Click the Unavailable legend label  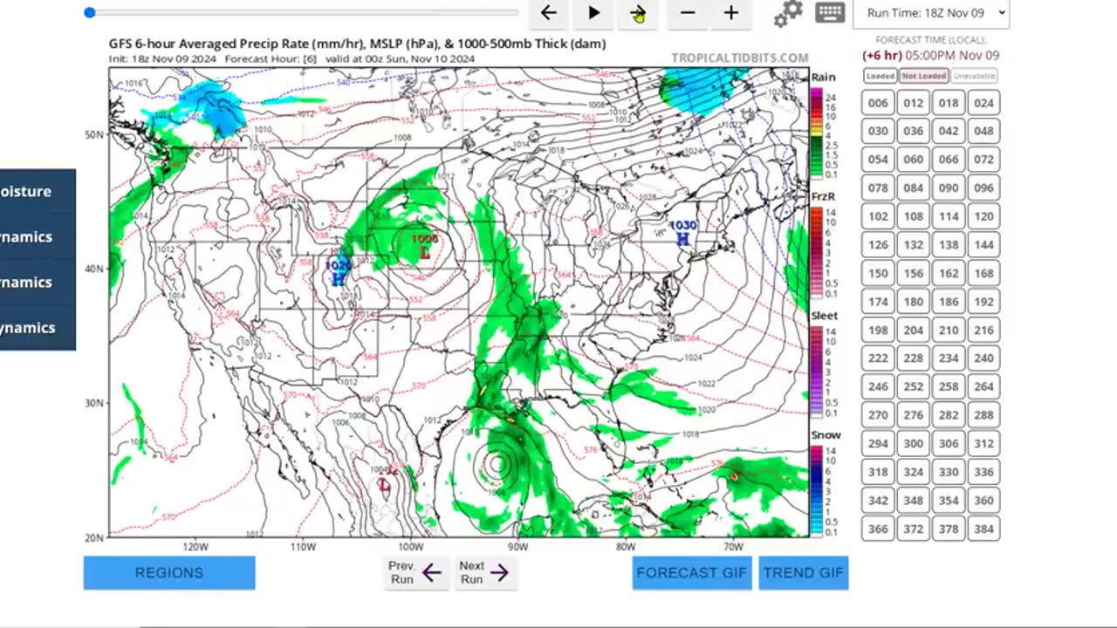click(x=974, y=76)
